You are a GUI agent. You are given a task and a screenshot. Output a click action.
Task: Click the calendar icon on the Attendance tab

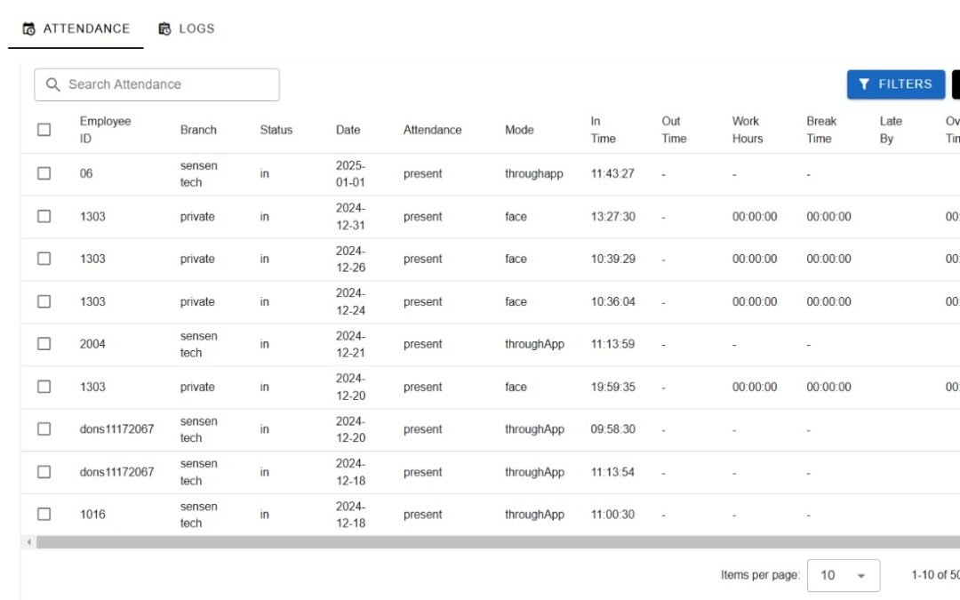click(x=28, y=28)
